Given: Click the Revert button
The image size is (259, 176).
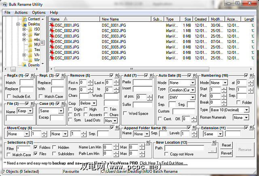Looking at the screenshot, I should (x=226, y=153).
